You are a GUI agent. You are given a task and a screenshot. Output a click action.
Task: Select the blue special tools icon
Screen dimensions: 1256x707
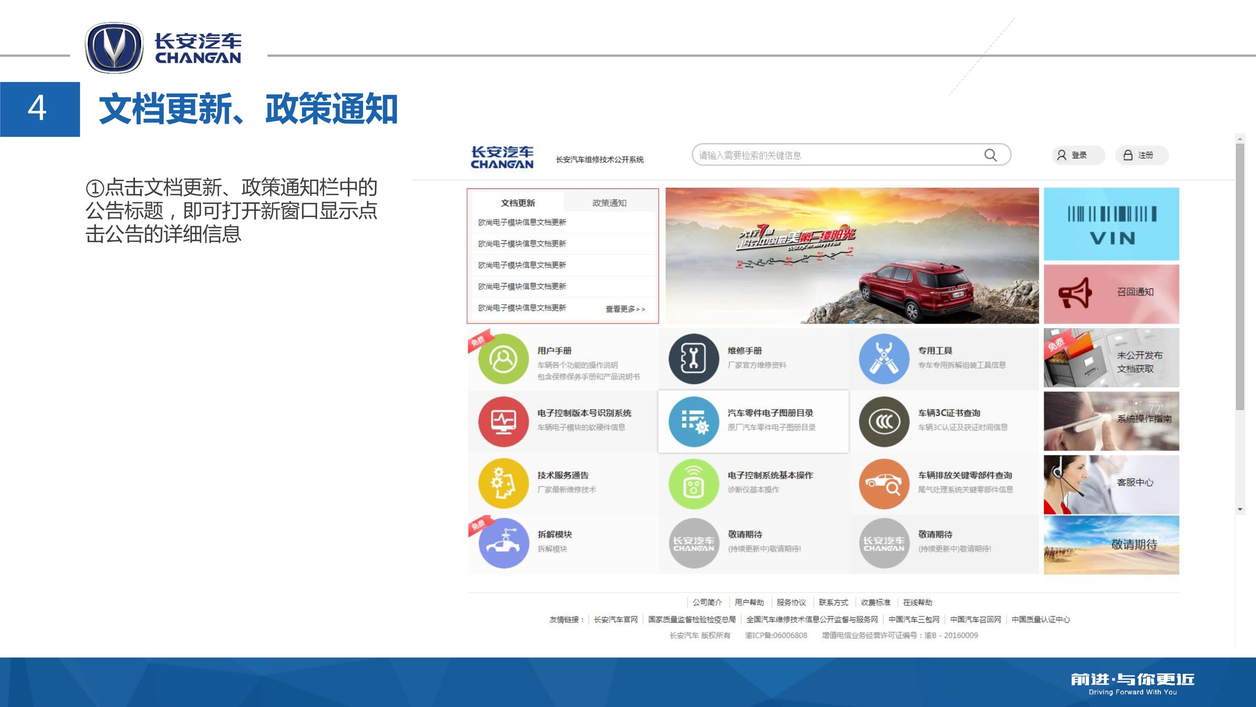884,359
